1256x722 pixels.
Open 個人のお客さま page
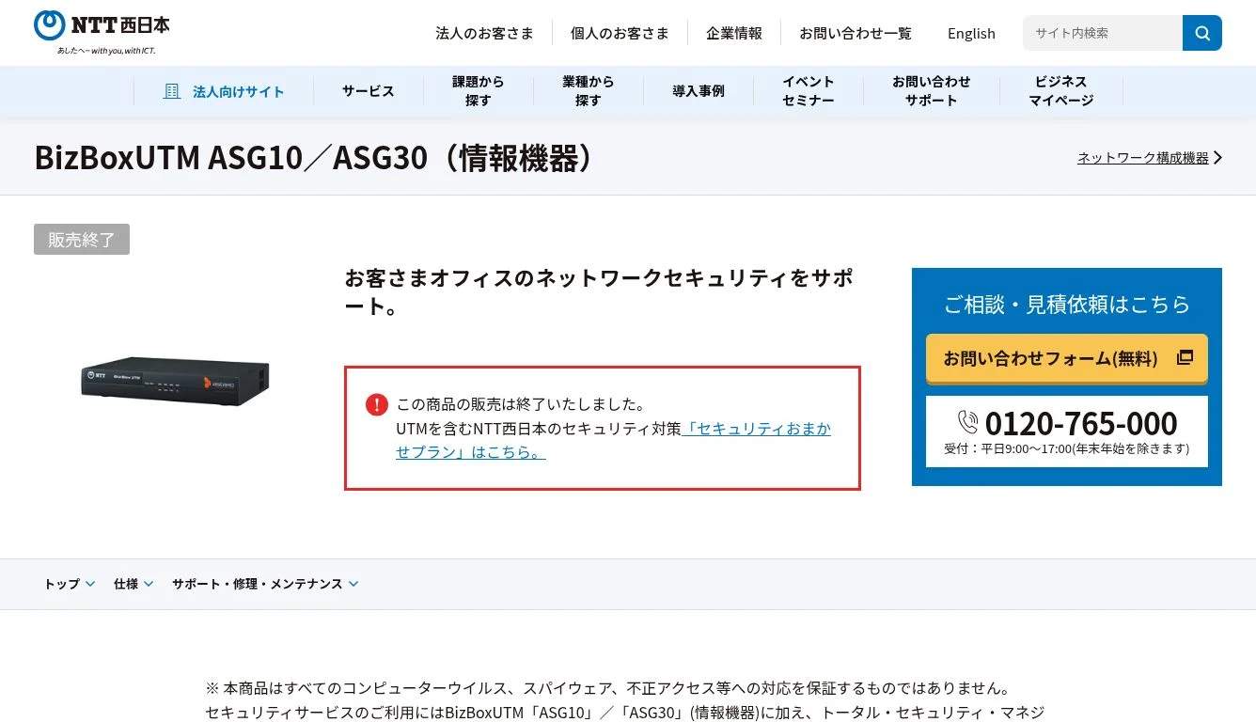[620, 33]
